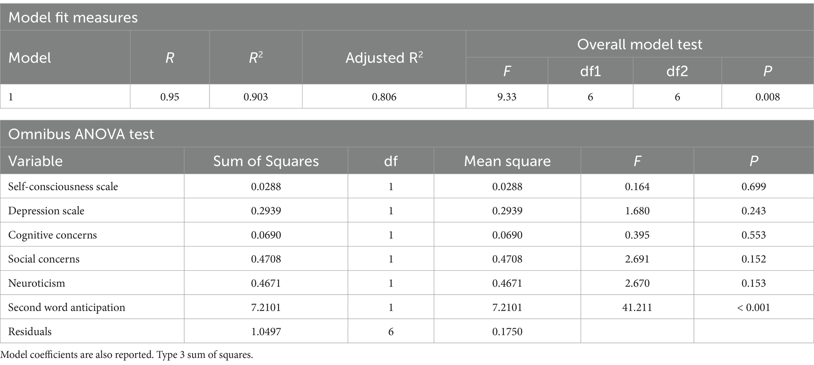Click the 9.33 F value cell

point(507,97)
